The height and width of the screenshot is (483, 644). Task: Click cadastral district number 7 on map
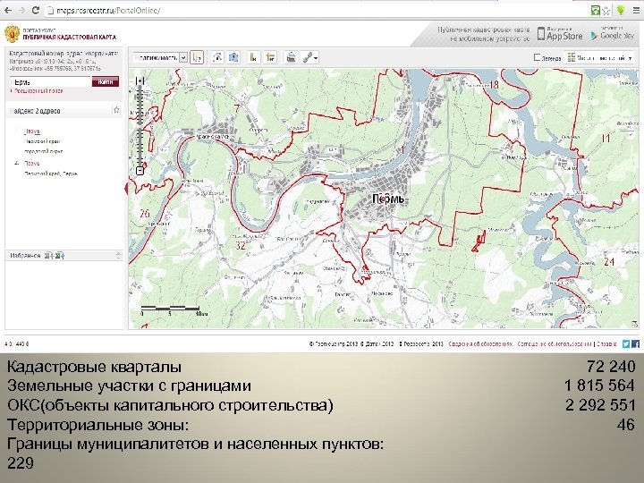pos(236,108)
